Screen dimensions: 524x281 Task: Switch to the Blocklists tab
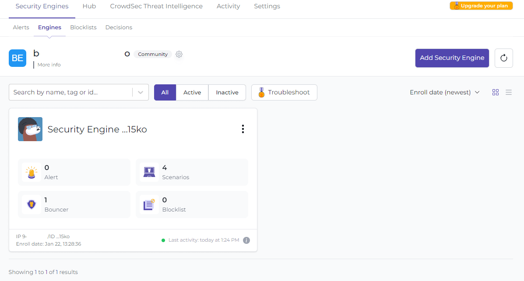click(83, 27)
